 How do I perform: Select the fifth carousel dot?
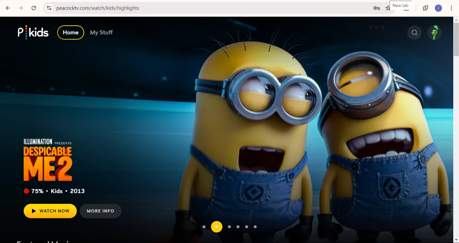pyautogui.click(x=247, y=227)
